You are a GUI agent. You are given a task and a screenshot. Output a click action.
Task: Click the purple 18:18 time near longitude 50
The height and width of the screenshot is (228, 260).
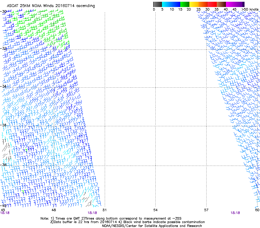tap(92, 213)
